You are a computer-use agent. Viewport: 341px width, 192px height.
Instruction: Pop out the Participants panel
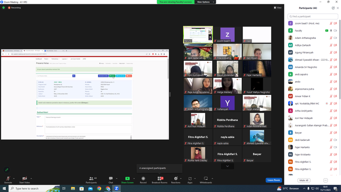333,8
